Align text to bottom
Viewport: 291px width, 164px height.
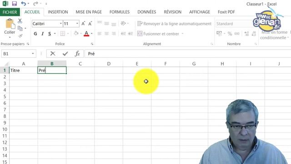click(x=114, y=24)
